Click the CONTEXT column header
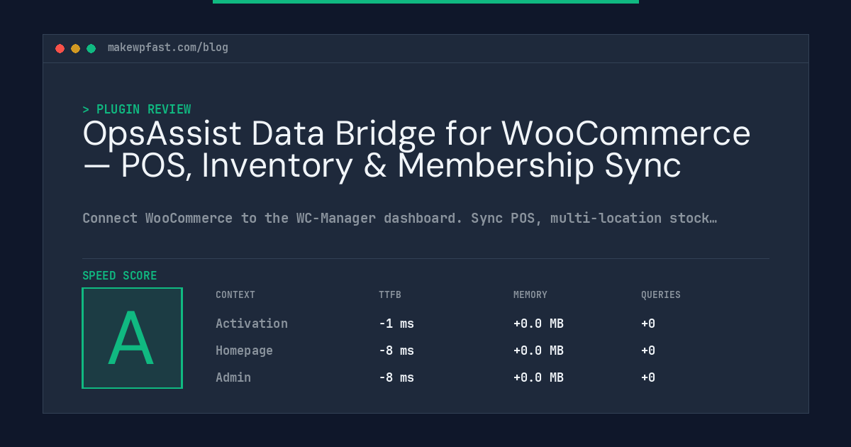 [x=235, y=294]
